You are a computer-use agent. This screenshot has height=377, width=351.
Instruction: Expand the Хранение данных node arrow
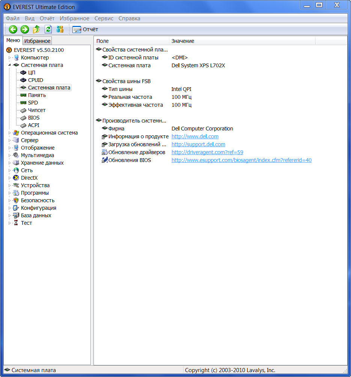pos(10,163)
